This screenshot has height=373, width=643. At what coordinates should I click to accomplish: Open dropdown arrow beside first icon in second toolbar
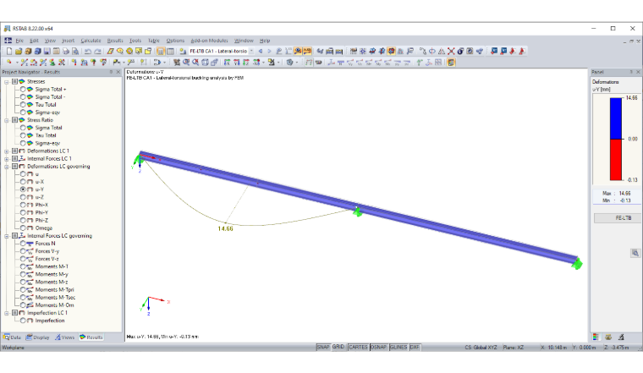(x=17, y=63)
